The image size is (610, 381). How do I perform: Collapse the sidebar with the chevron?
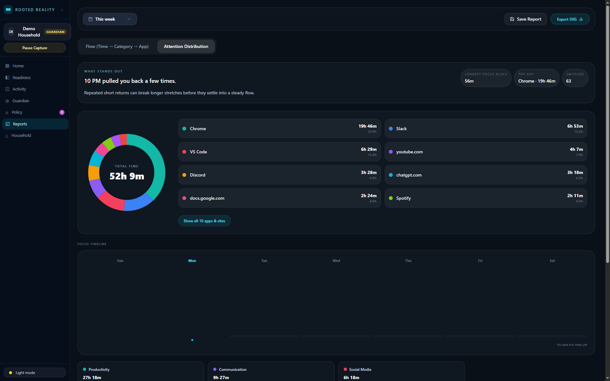point(62,10)
